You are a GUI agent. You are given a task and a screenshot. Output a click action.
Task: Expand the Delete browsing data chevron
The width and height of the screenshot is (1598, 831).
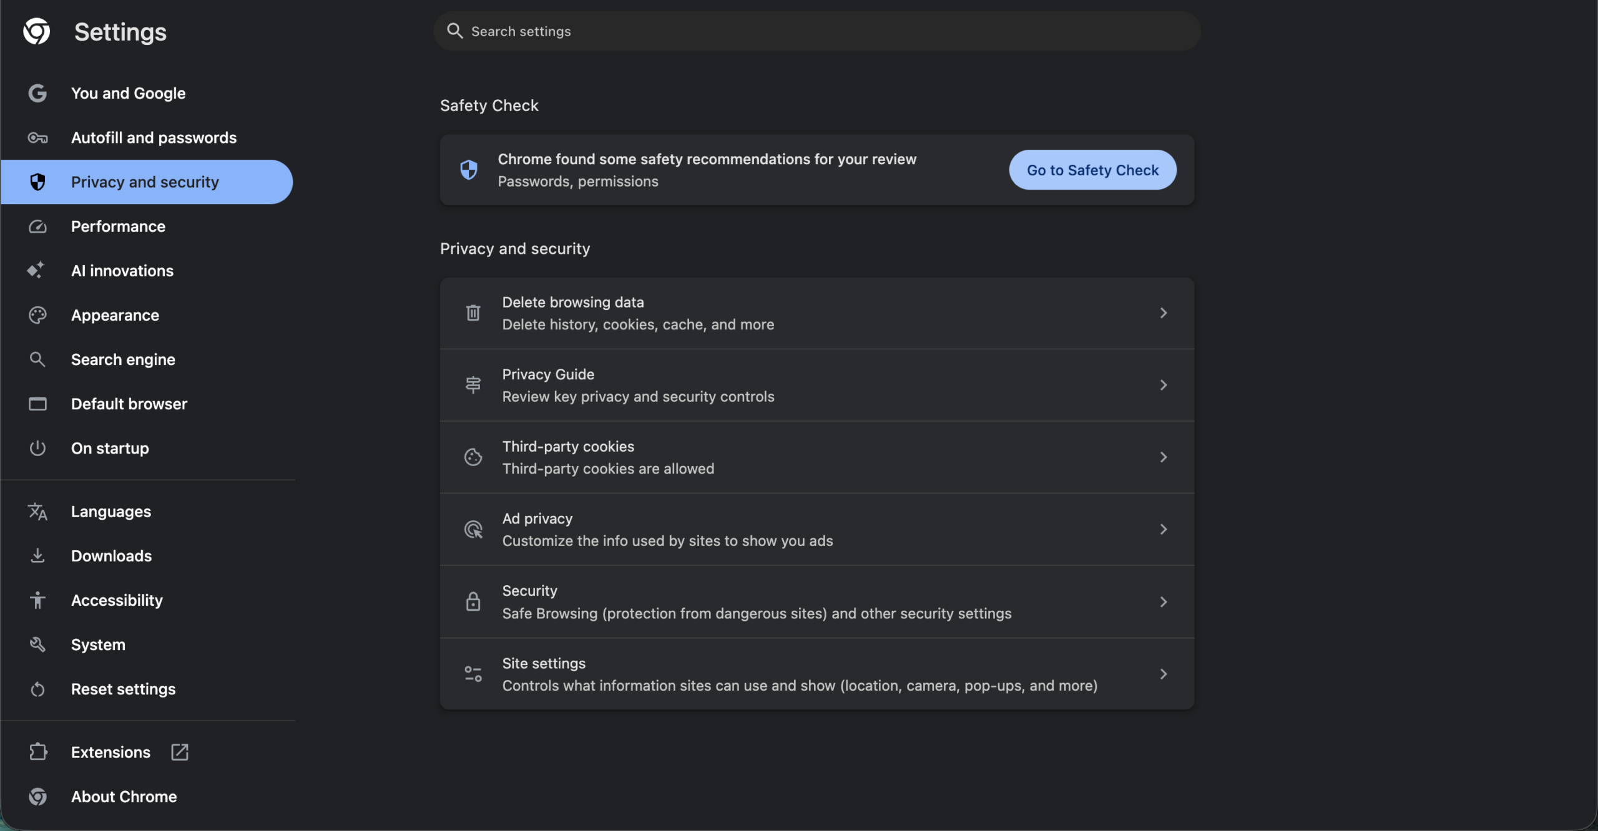coord(1163,313)
